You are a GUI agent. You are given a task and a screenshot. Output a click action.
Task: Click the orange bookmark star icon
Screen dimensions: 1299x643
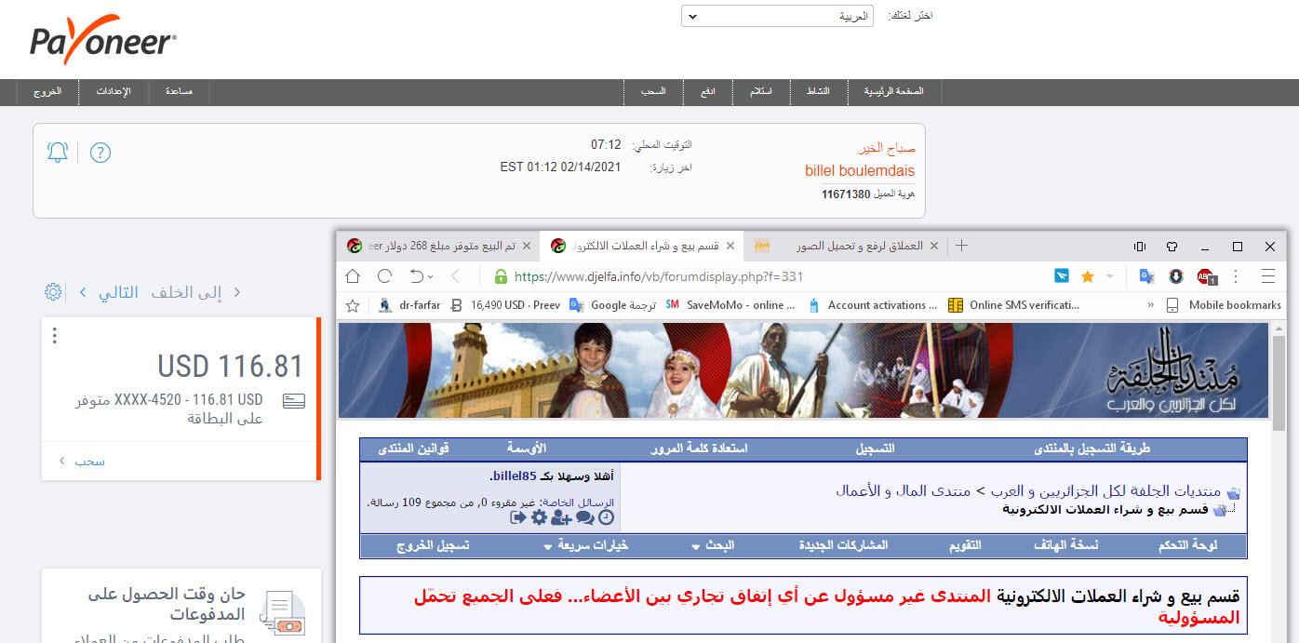click(x=1088, y=276)
